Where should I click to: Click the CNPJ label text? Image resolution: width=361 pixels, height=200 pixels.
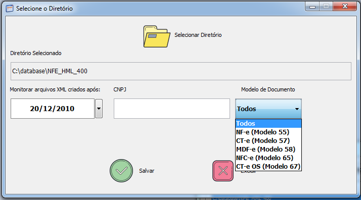120,90
